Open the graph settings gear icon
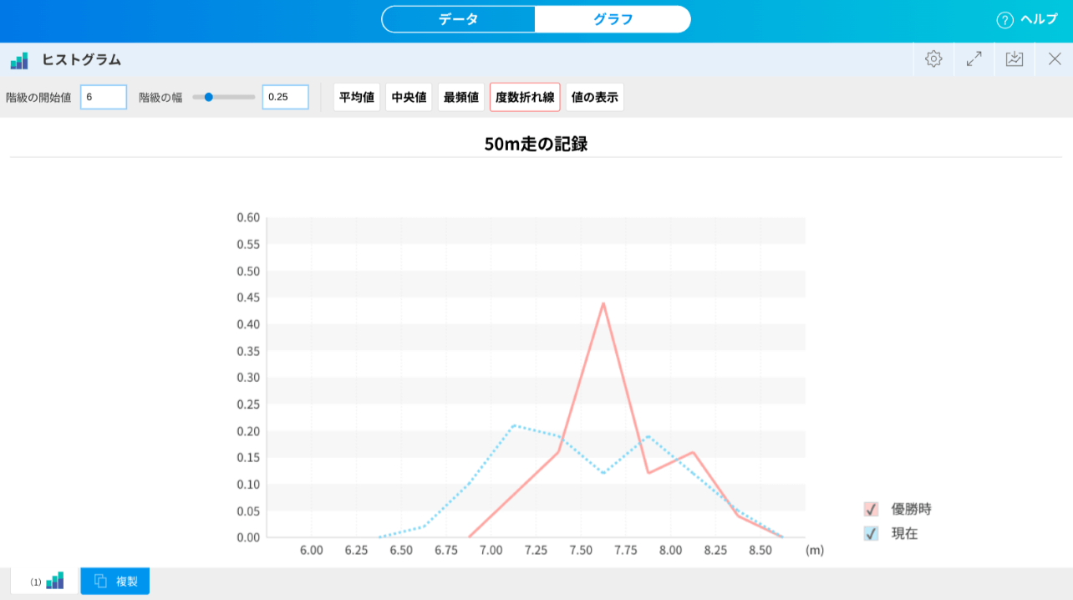Image resolution: width=1073 pixels, height=600 pixels. [933, 59]
